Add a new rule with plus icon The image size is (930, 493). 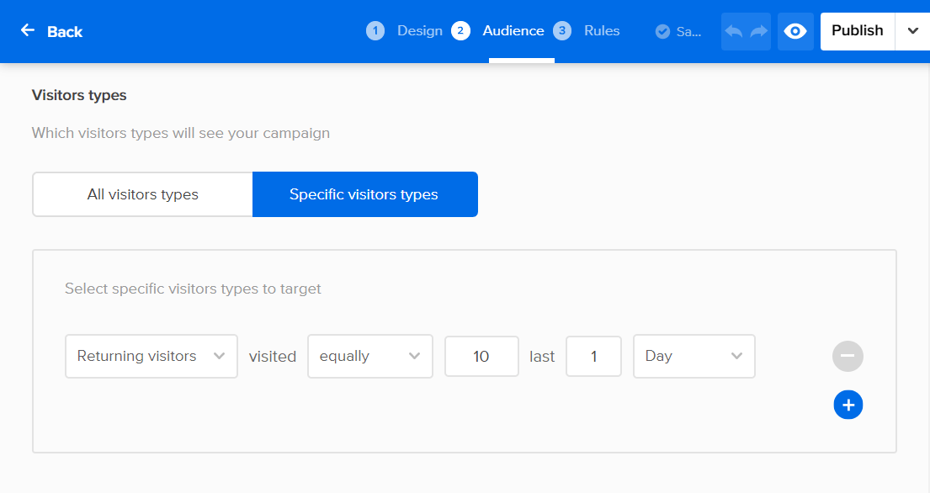[848, 406]
